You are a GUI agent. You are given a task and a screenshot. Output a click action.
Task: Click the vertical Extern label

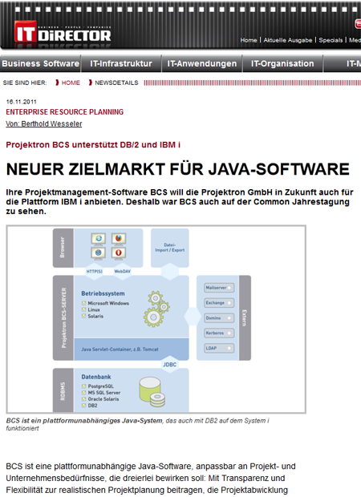tap(244, 318)
